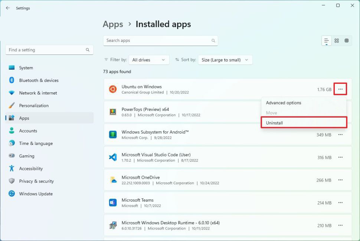The width and height of the screenshot is (360, 241).
Task: Click the back arrow in Settings title bar
Action: point(8,8)
